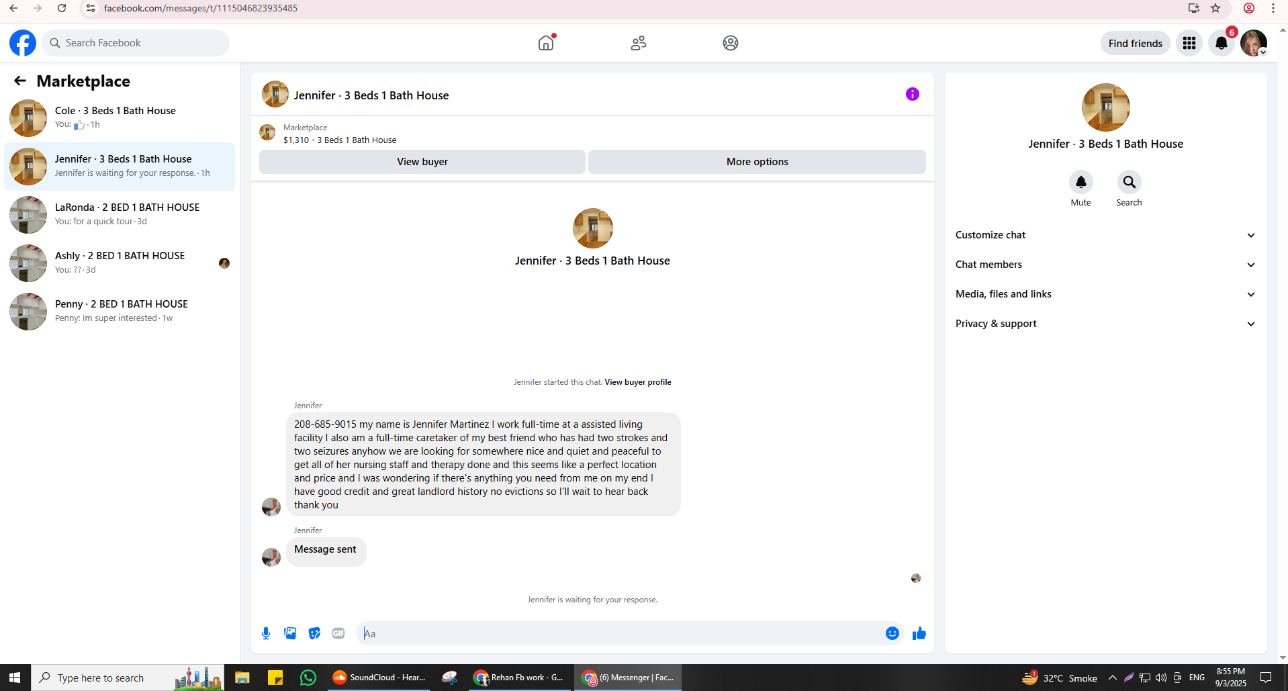Expand Media, files and links section
The height and width of the screenshot is (691, 1288).
1105,294
